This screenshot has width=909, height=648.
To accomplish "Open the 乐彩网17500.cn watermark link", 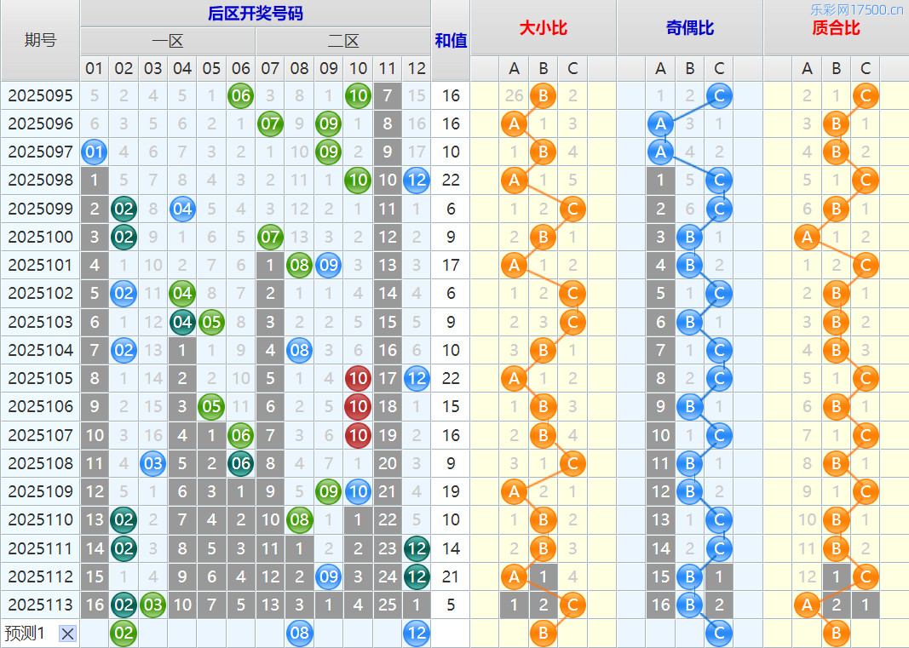I will click(856, 10).
